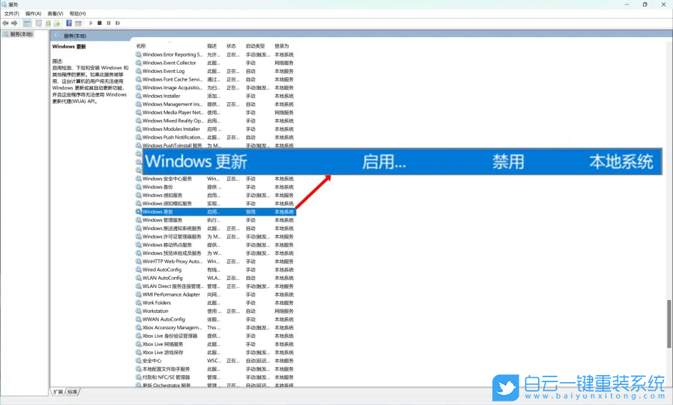The image size is (673, 405).
Task: Toggle the show/hide action pane icon
Action: pyautogui.click(x=78, y=23)
